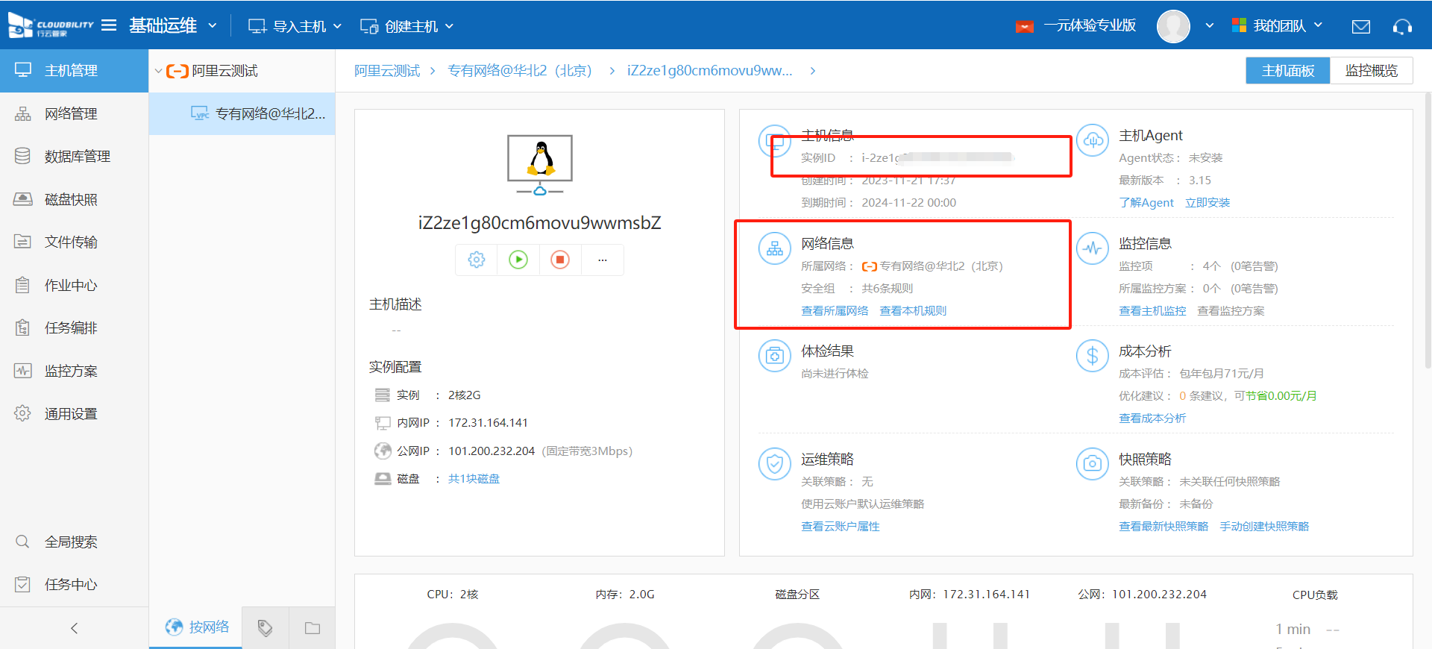Click the 主机Agent cloud icon
This screenshot has height=649, width=1432.
point(1093,141)
